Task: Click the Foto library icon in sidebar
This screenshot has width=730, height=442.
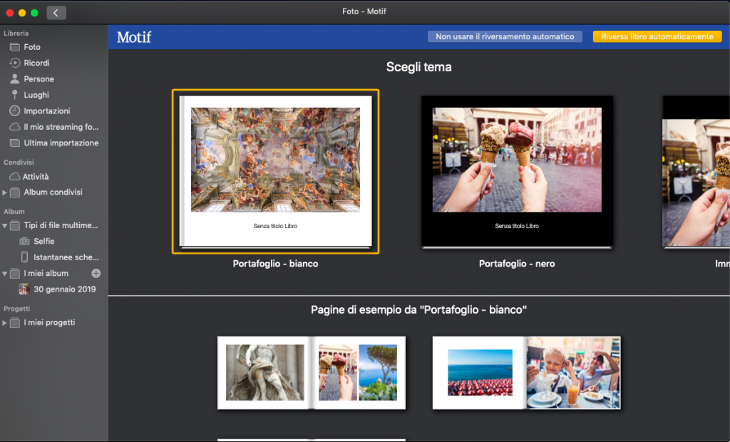Action: [x=15, y=47]
